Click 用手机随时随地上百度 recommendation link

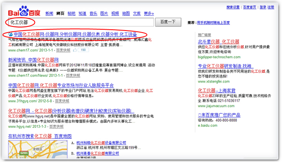(x=213, y=23)
